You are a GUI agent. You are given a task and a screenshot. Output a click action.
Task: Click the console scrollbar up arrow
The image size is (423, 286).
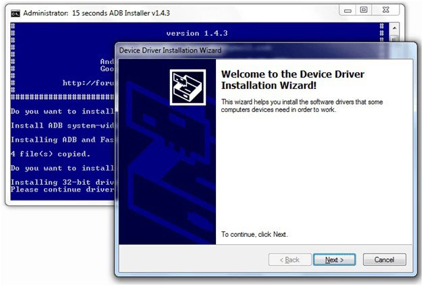click(x=395, y=27)
